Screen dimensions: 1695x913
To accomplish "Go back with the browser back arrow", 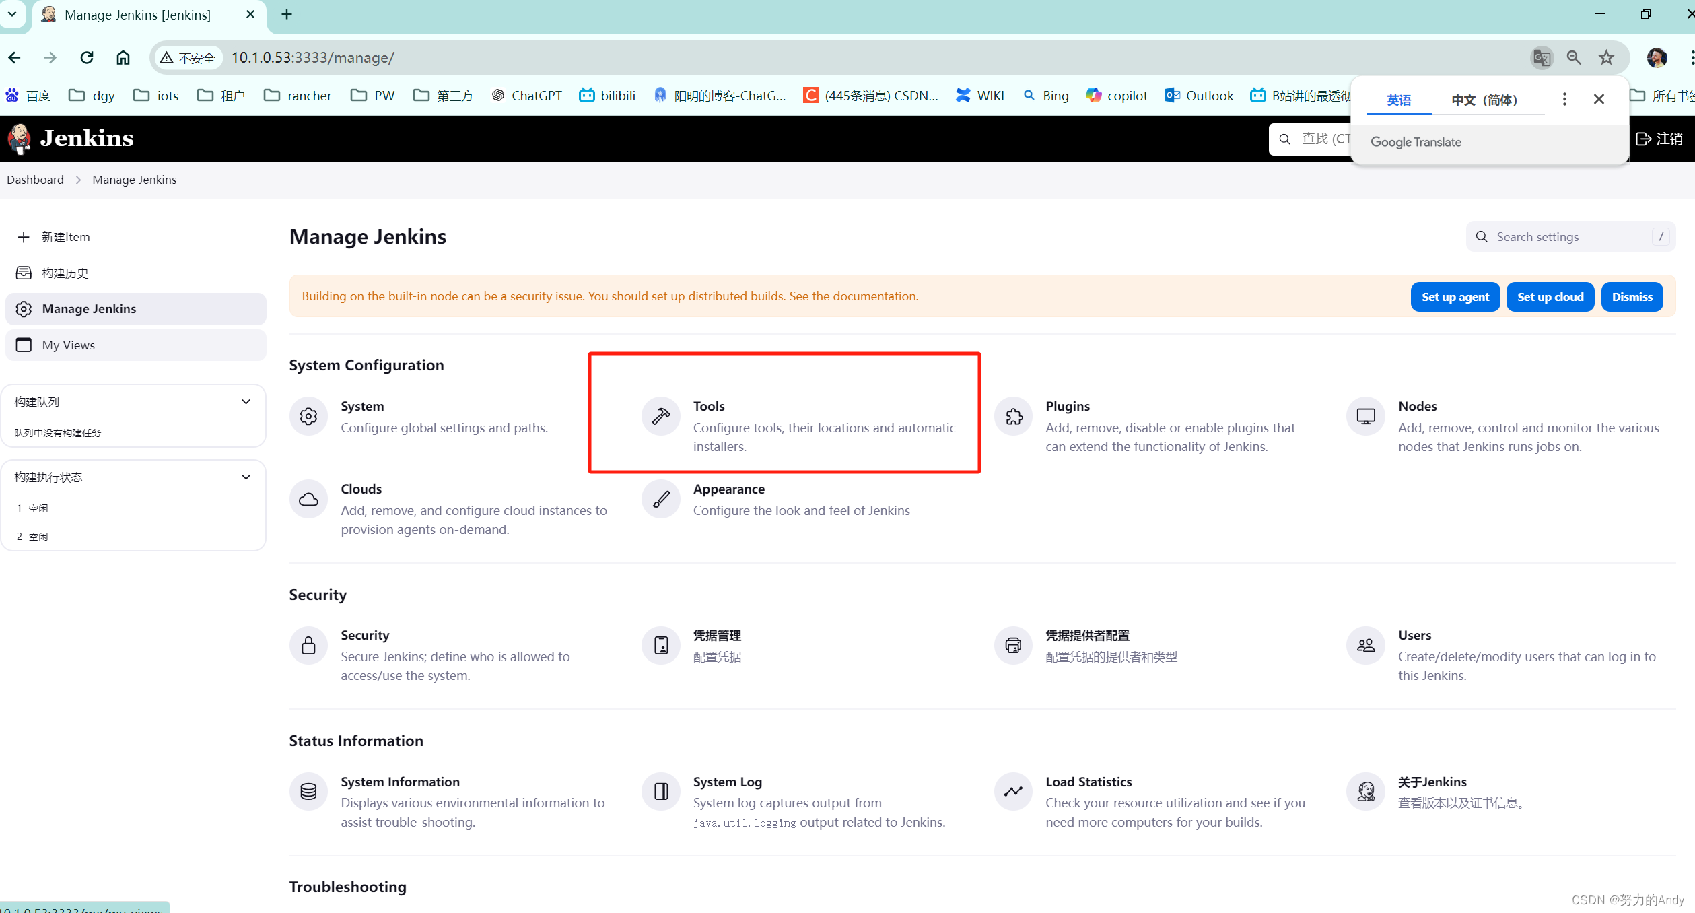I will 15,57.
